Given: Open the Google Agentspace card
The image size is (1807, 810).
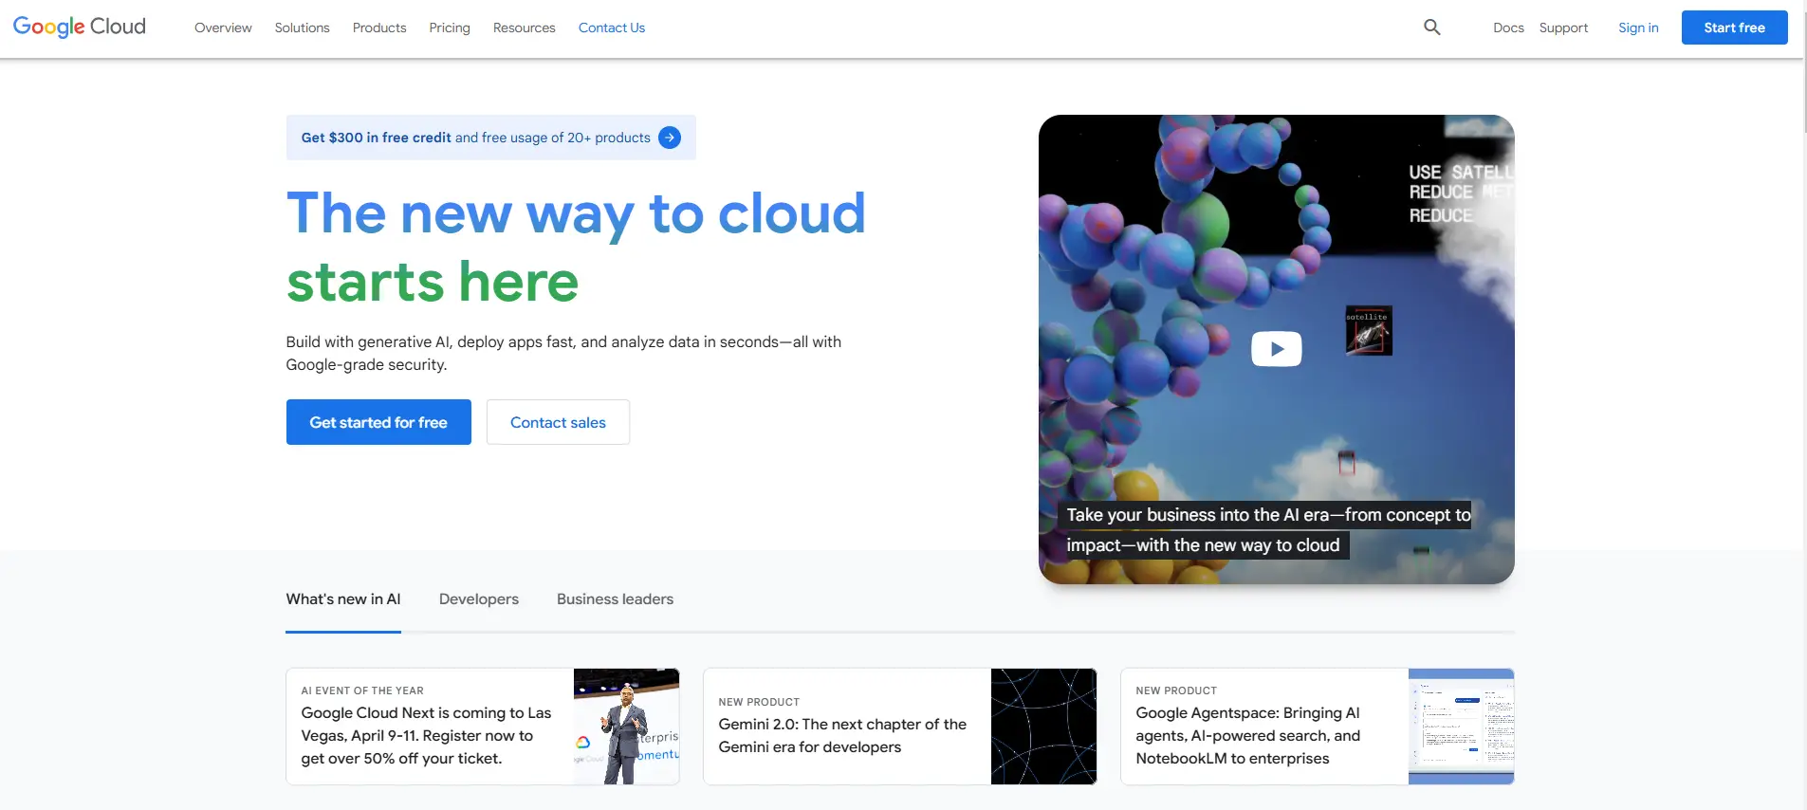Looking at the screenshot, I should (1318, 727).
